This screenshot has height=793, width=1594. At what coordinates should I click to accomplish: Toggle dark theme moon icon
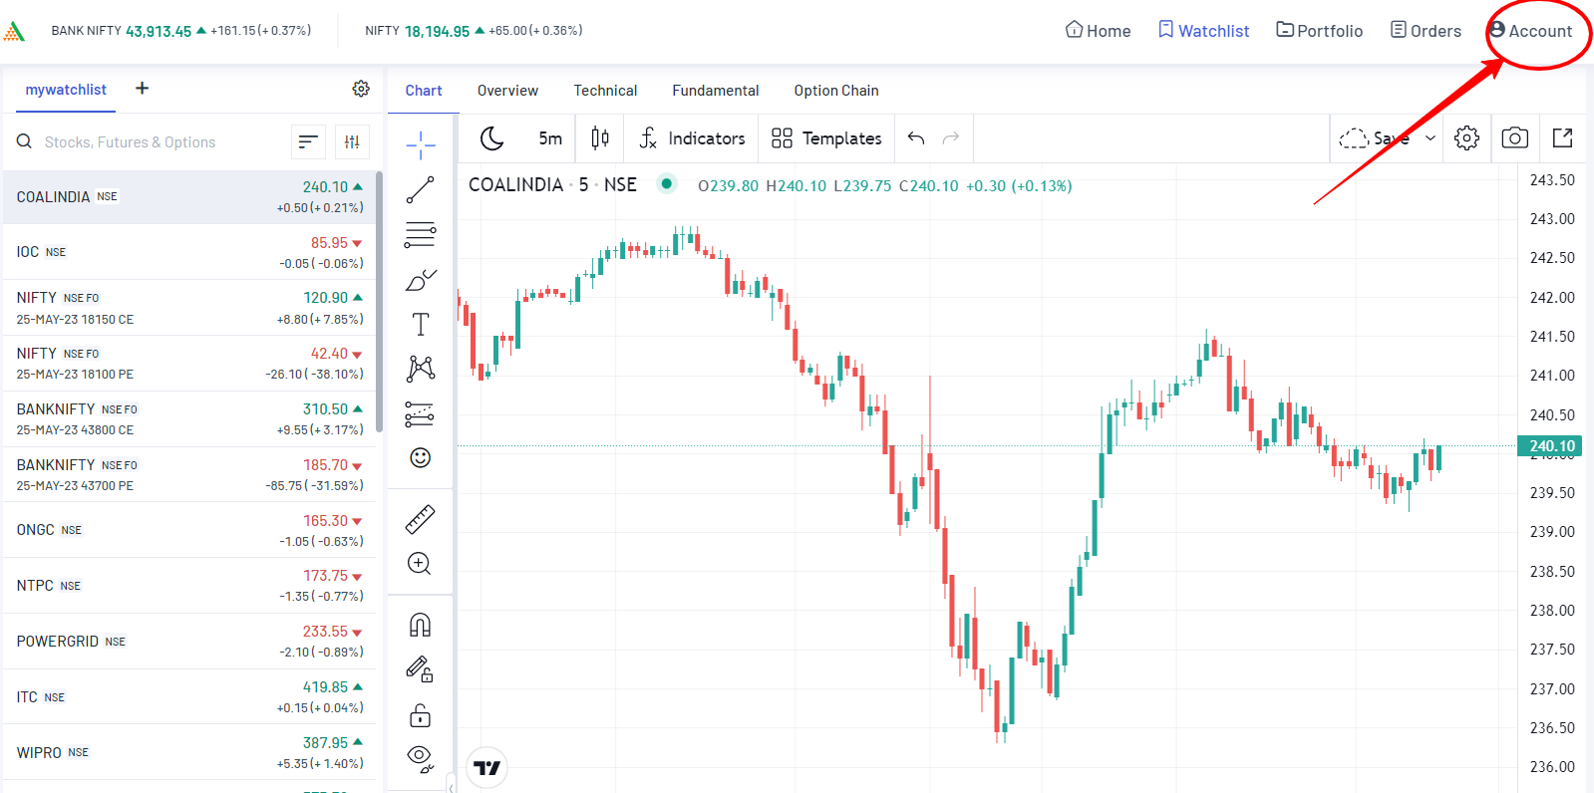(x=492, y=138)
